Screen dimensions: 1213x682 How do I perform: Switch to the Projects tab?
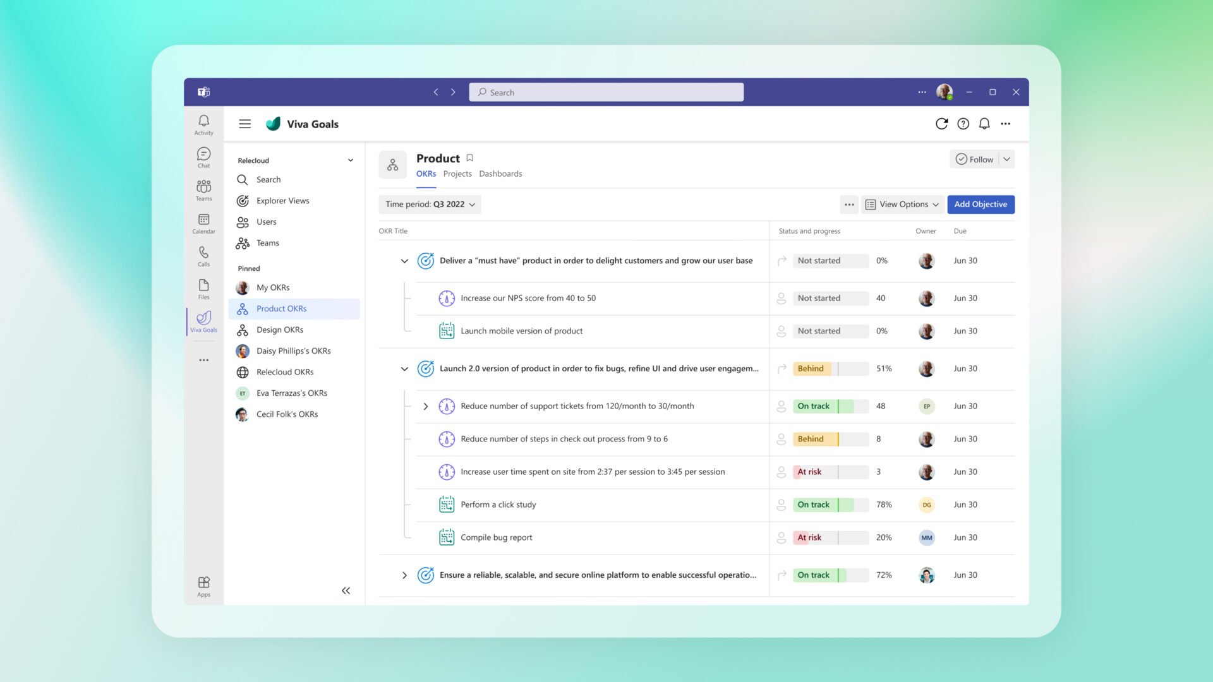pyautogui.click(x=457, y=174)
